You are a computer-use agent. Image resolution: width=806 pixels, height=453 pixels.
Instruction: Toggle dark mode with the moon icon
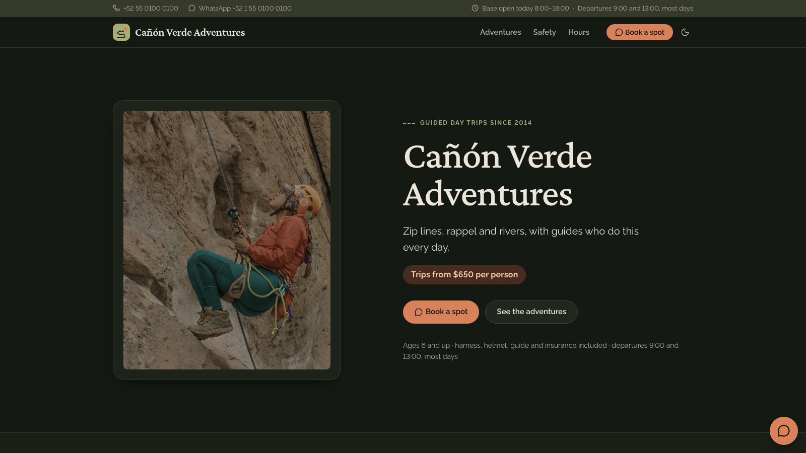point(685,32)
